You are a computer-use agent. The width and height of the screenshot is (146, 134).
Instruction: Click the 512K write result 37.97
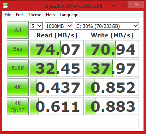(112, 68)
